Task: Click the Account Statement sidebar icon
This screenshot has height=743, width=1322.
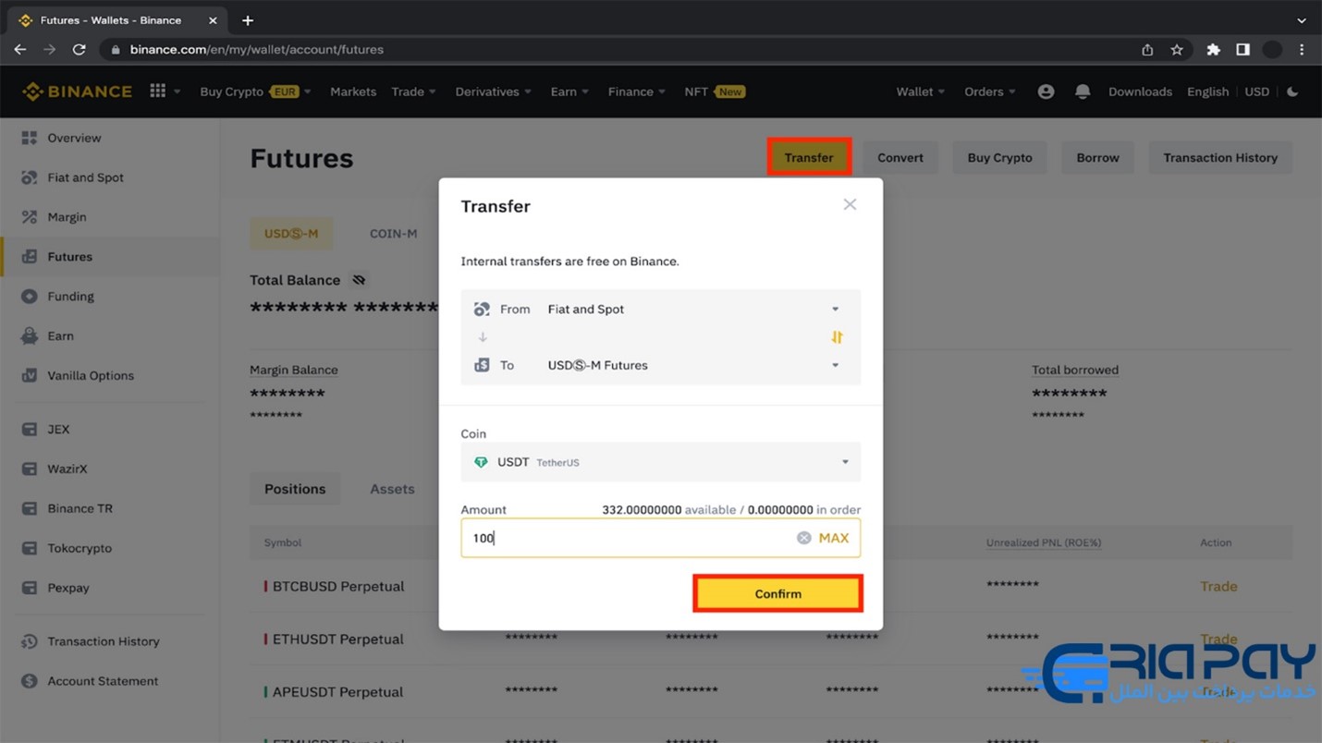Action: tap(30, 681)
